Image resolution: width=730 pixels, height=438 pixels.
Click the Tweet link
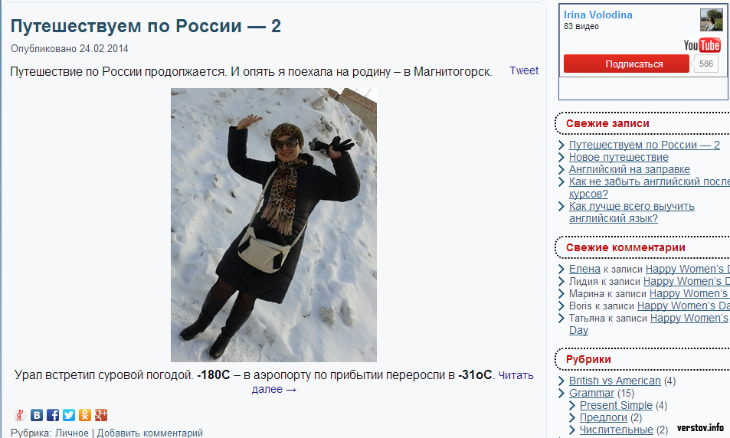(x=524, y=70)
